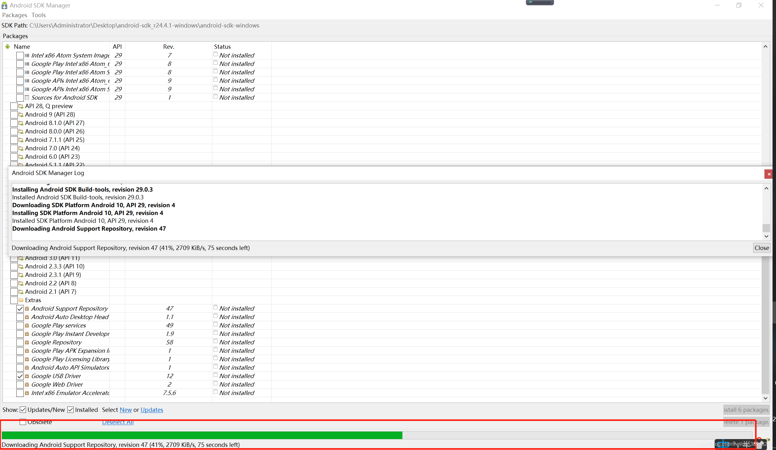Click the Delete 1 package button
This screenshot has height=450, width=776.
(746, 422)
